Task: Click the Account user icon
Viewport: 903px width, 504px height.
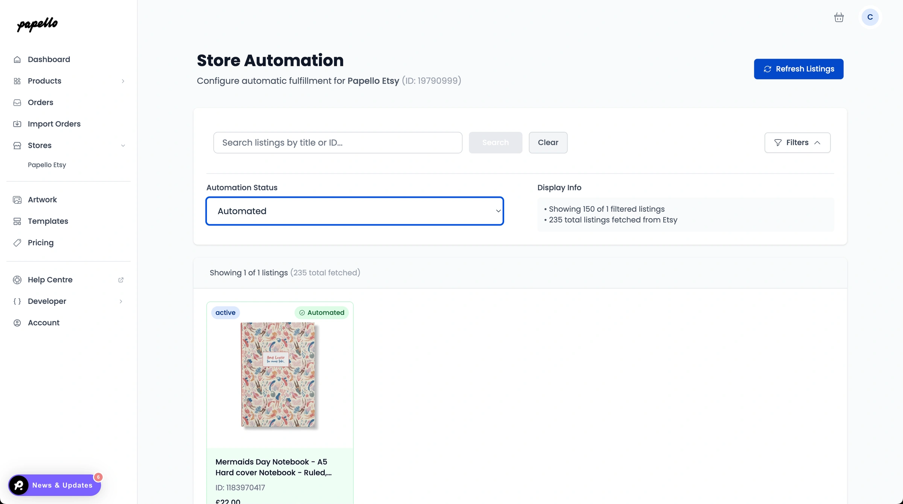Action: pos(17,322)
